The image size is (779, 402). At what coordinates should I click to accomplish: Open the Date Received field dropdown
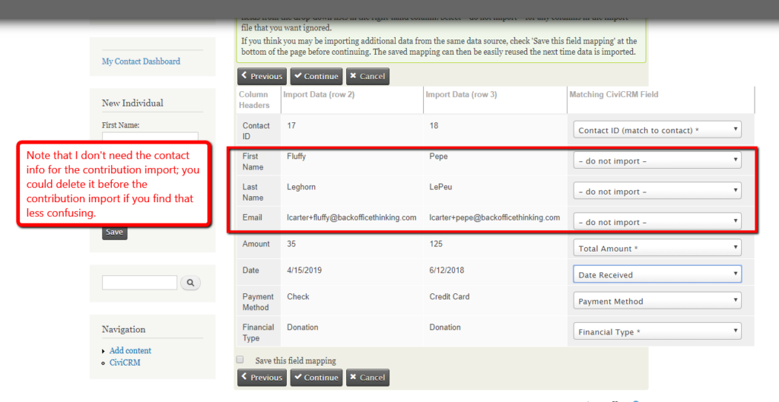[x=657, y=274]
